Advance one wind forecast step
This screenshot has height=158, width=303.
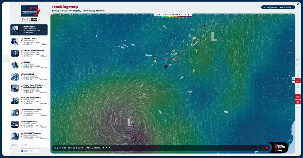[186, 15]
